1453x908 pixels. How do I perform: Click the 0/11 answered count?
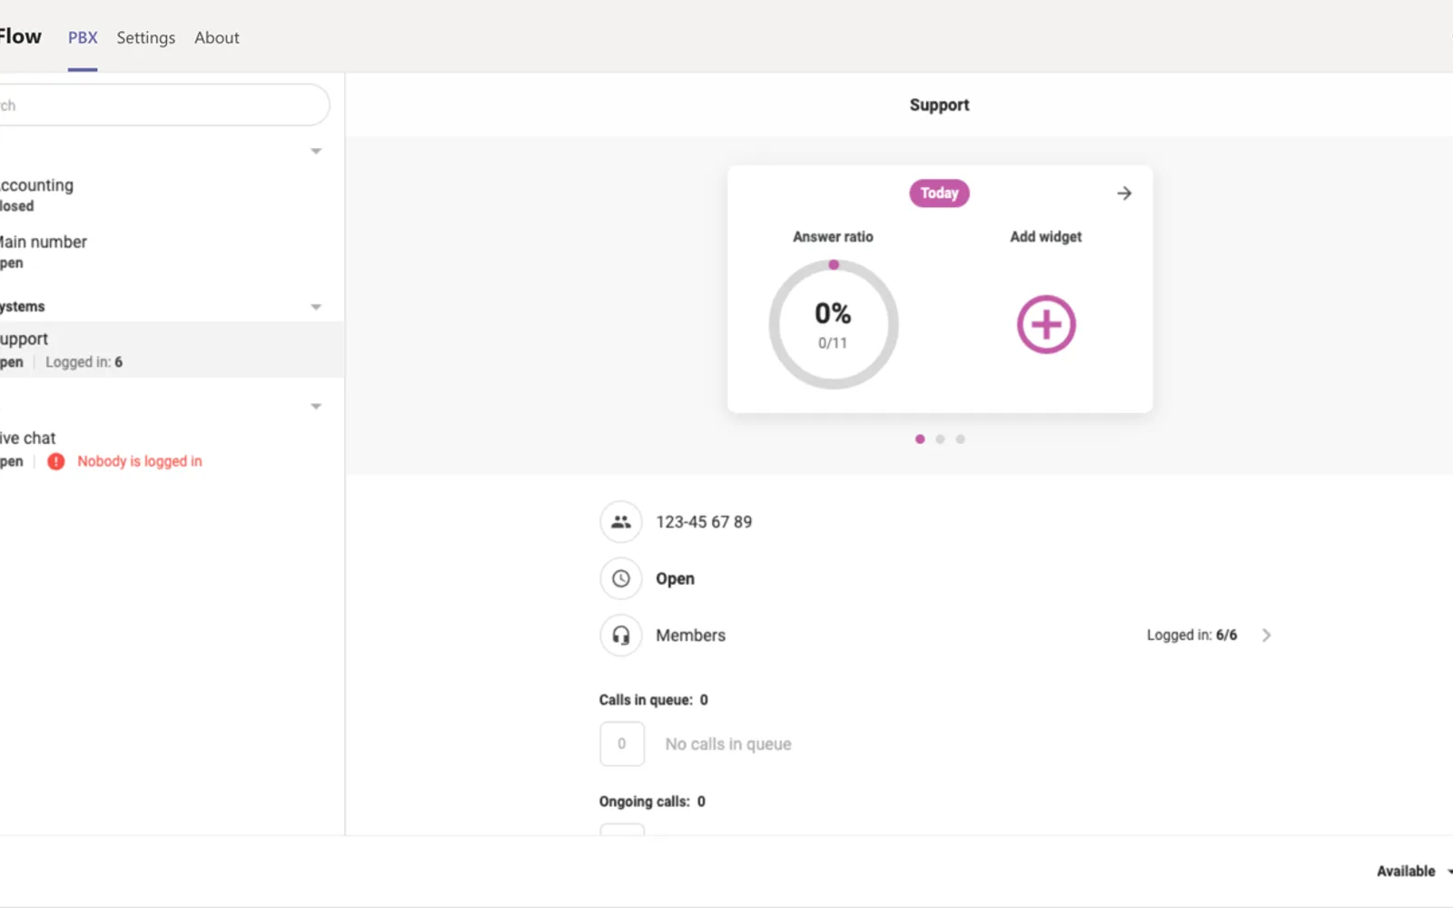[833, 343]
